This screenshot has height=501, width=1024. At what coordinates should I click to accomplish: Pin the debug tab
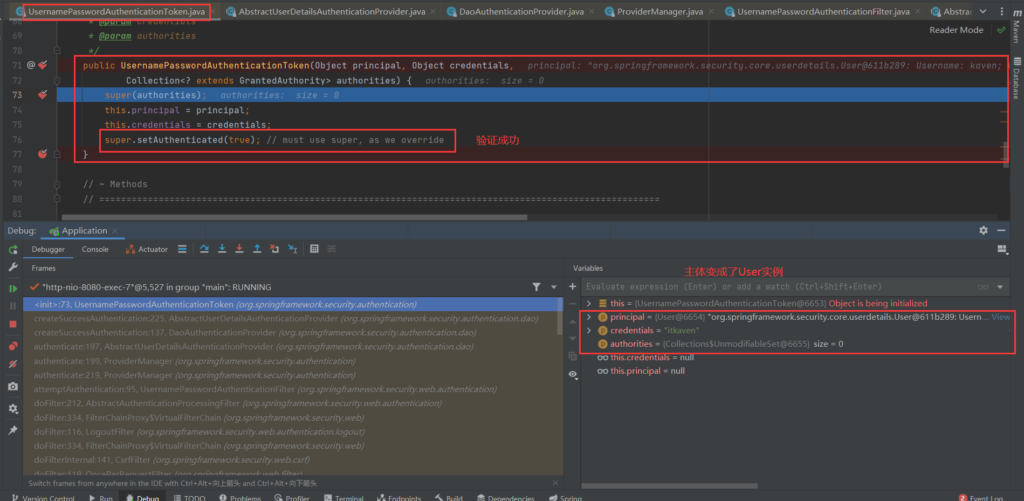pyautogui.click(x=13, y=430)
